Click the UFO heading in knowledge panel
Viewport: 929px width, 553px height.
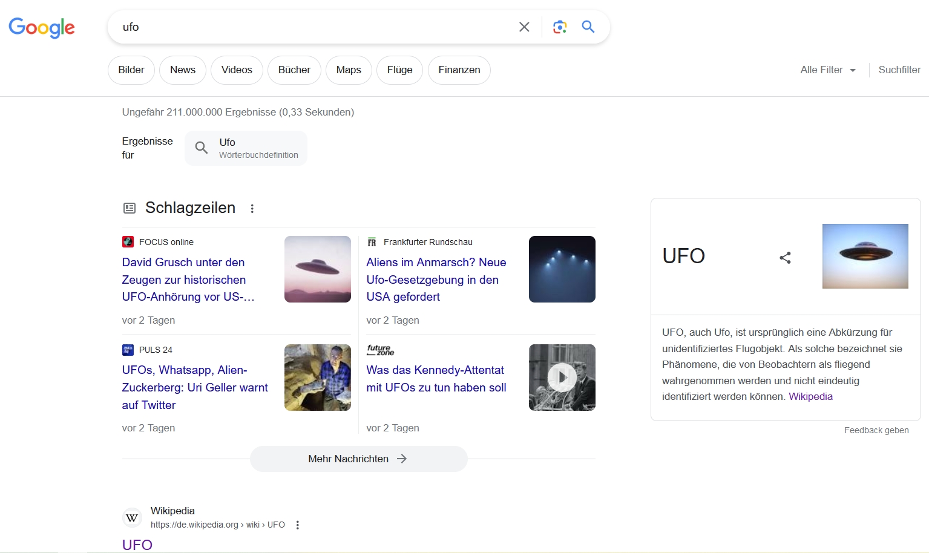[x=684, y=256]
